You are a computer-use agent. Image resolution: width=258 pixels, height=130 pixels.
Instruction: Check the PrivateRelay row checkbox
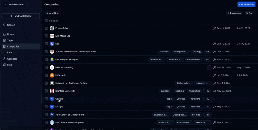[46, 28]
